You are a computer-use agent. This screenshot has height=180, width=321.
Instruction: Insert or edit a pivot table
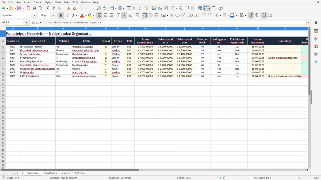[166, 8]
